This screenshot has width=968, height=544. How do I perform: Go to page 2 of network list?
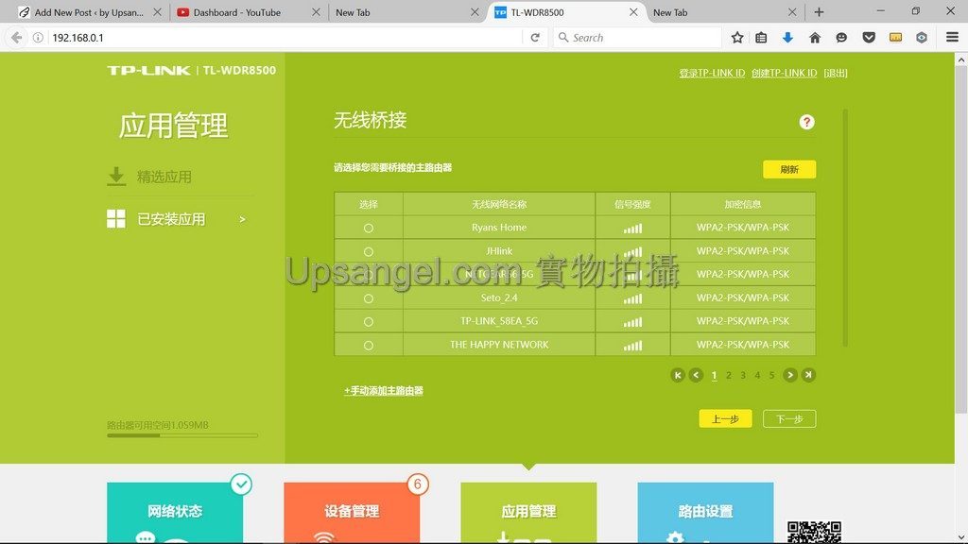point(729,375)
